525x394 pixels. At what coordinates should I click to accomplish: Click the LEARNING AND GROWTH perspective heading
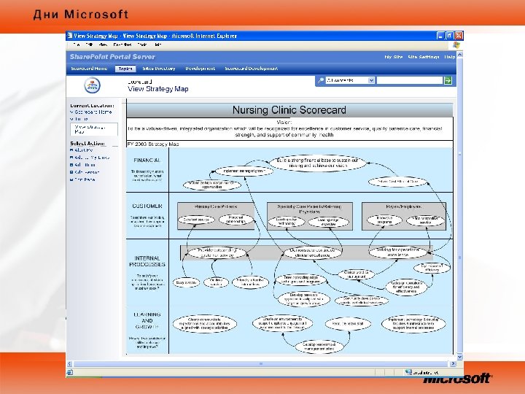147,320
